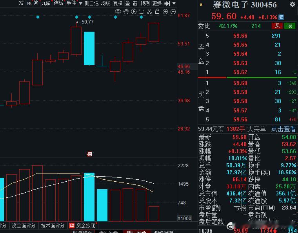Click the 金额 value 32.97亿

(x=236, y=172)
